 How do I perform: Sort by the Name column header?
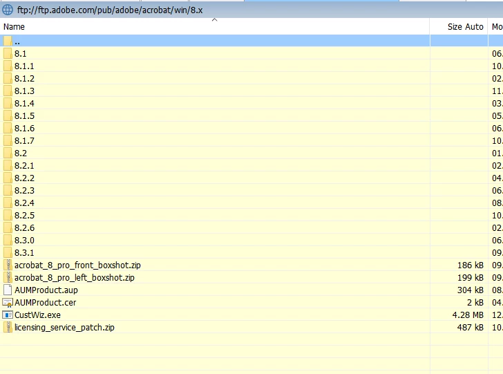tap(215, 27)
